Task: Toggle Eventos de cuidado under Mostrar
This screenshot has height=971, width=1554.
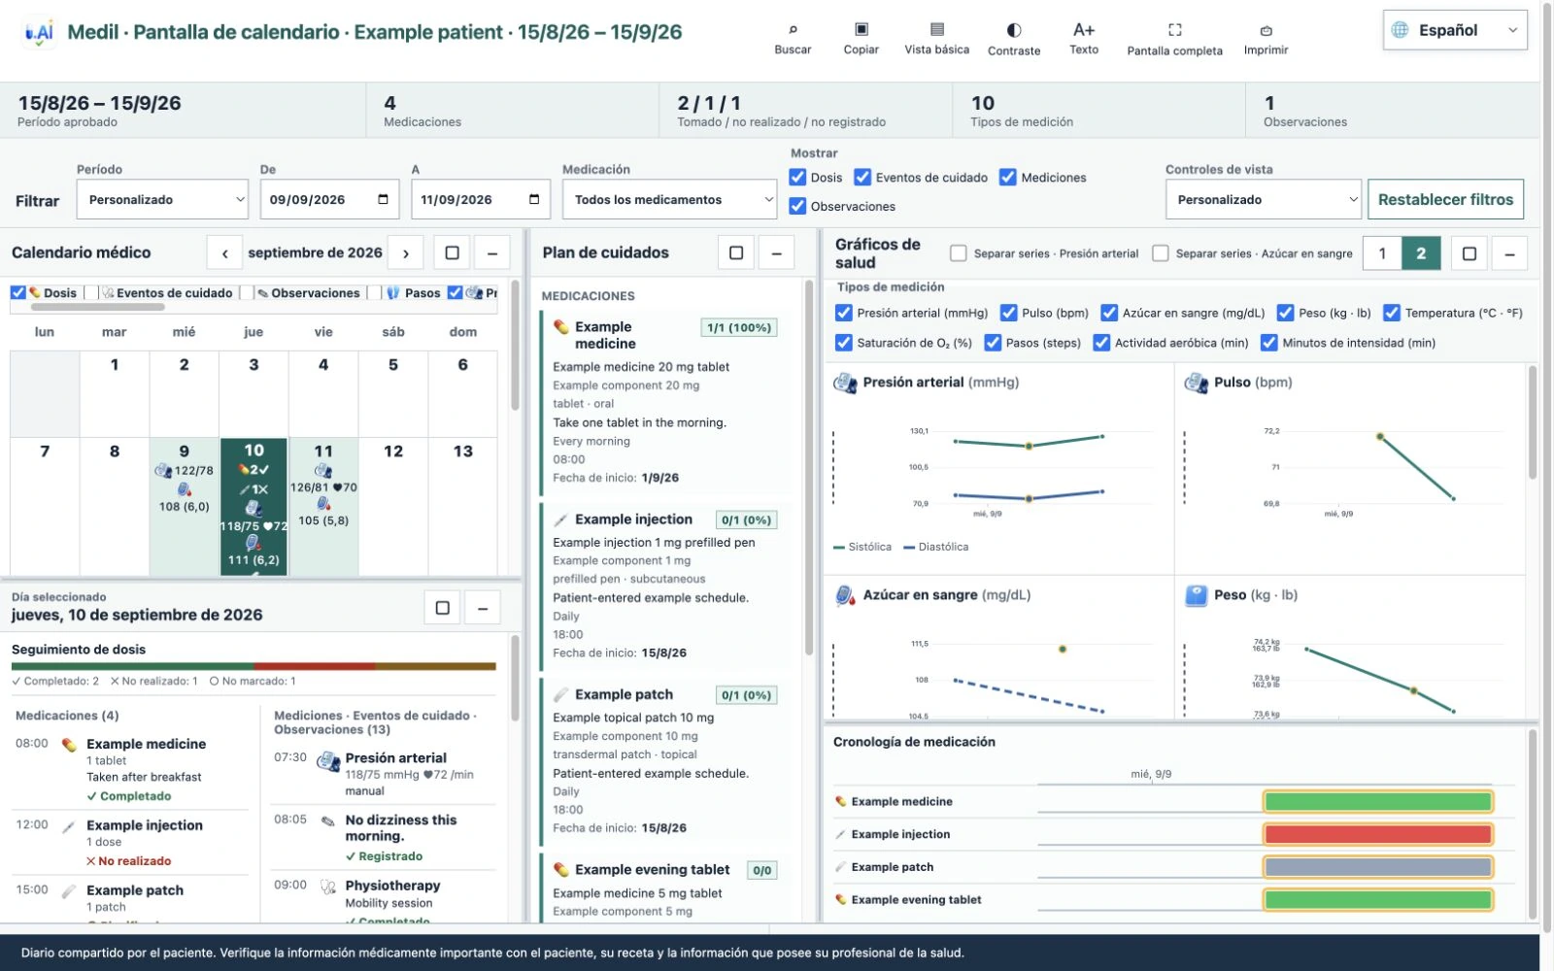Action: 862,177
